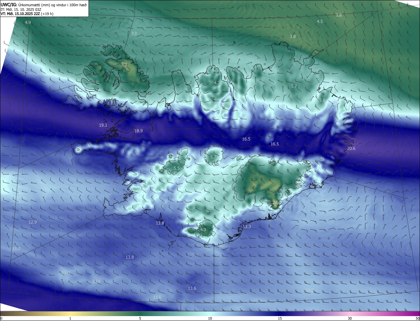Click the map value 4.9
This screenshot has height=321, width=420.
click(x=28, y=23)
